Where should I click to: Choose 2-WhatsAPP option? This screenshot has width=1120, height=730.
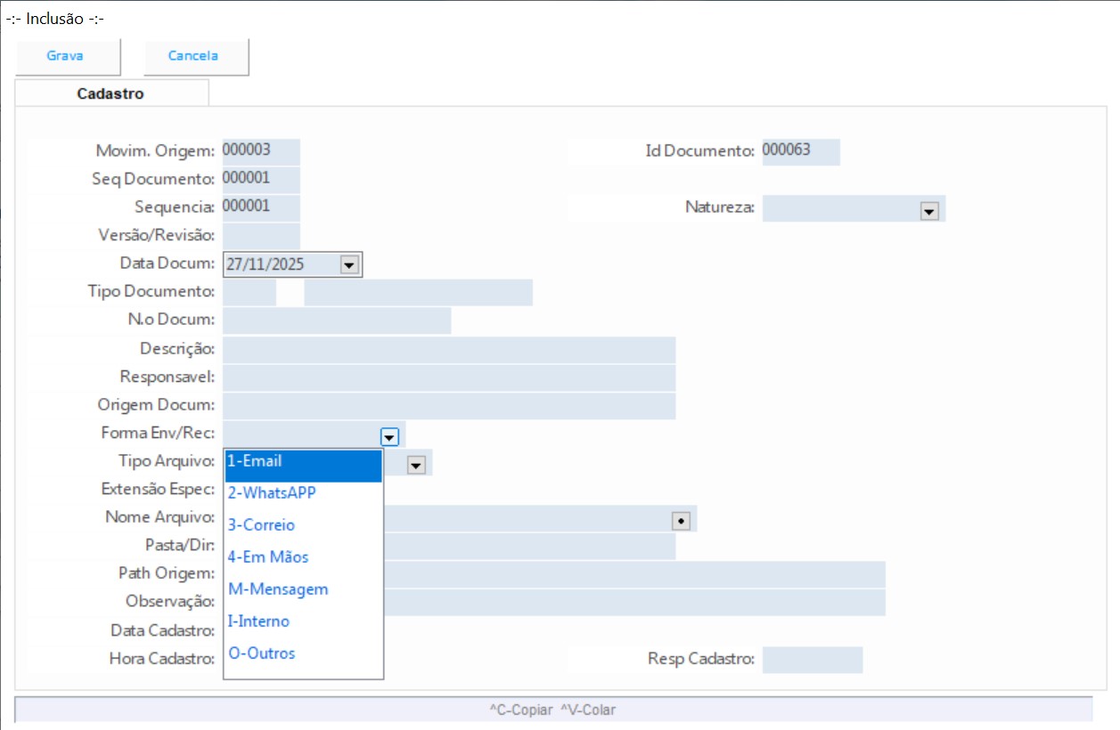click(x=303, y=493)
